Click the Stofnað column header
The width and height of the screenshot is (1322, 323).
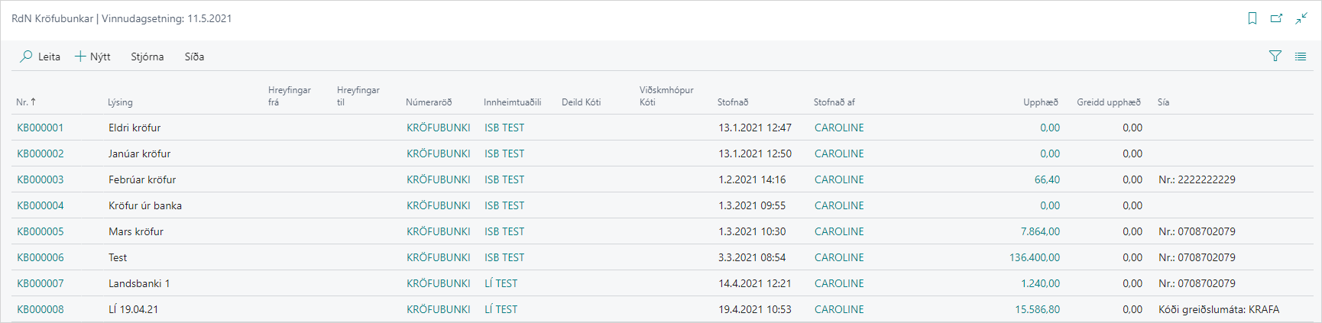coord(732,102)
